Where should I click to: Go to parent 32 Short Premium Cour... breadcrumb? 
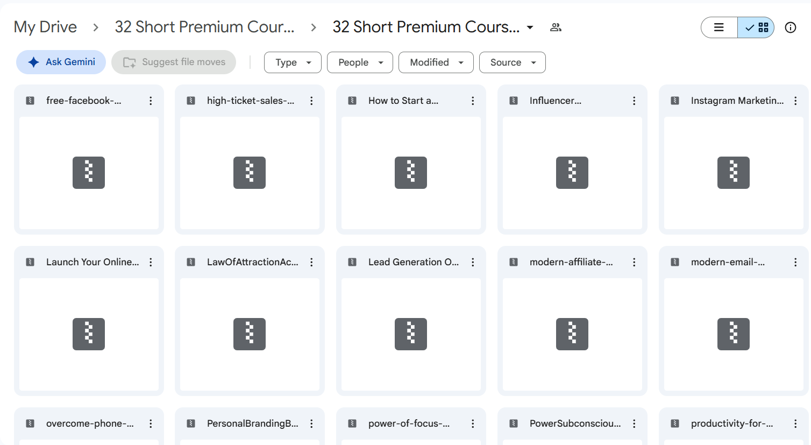click(204, 27)
